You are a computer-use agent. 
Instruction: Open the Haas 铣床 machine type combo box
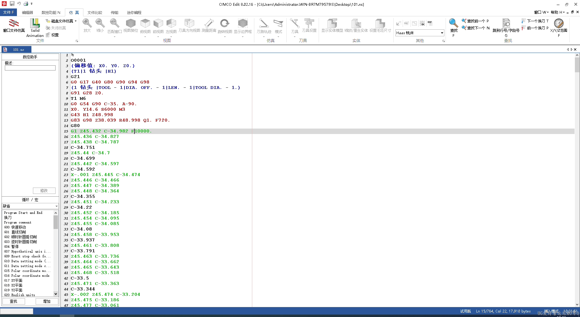[x=420, y=33]
